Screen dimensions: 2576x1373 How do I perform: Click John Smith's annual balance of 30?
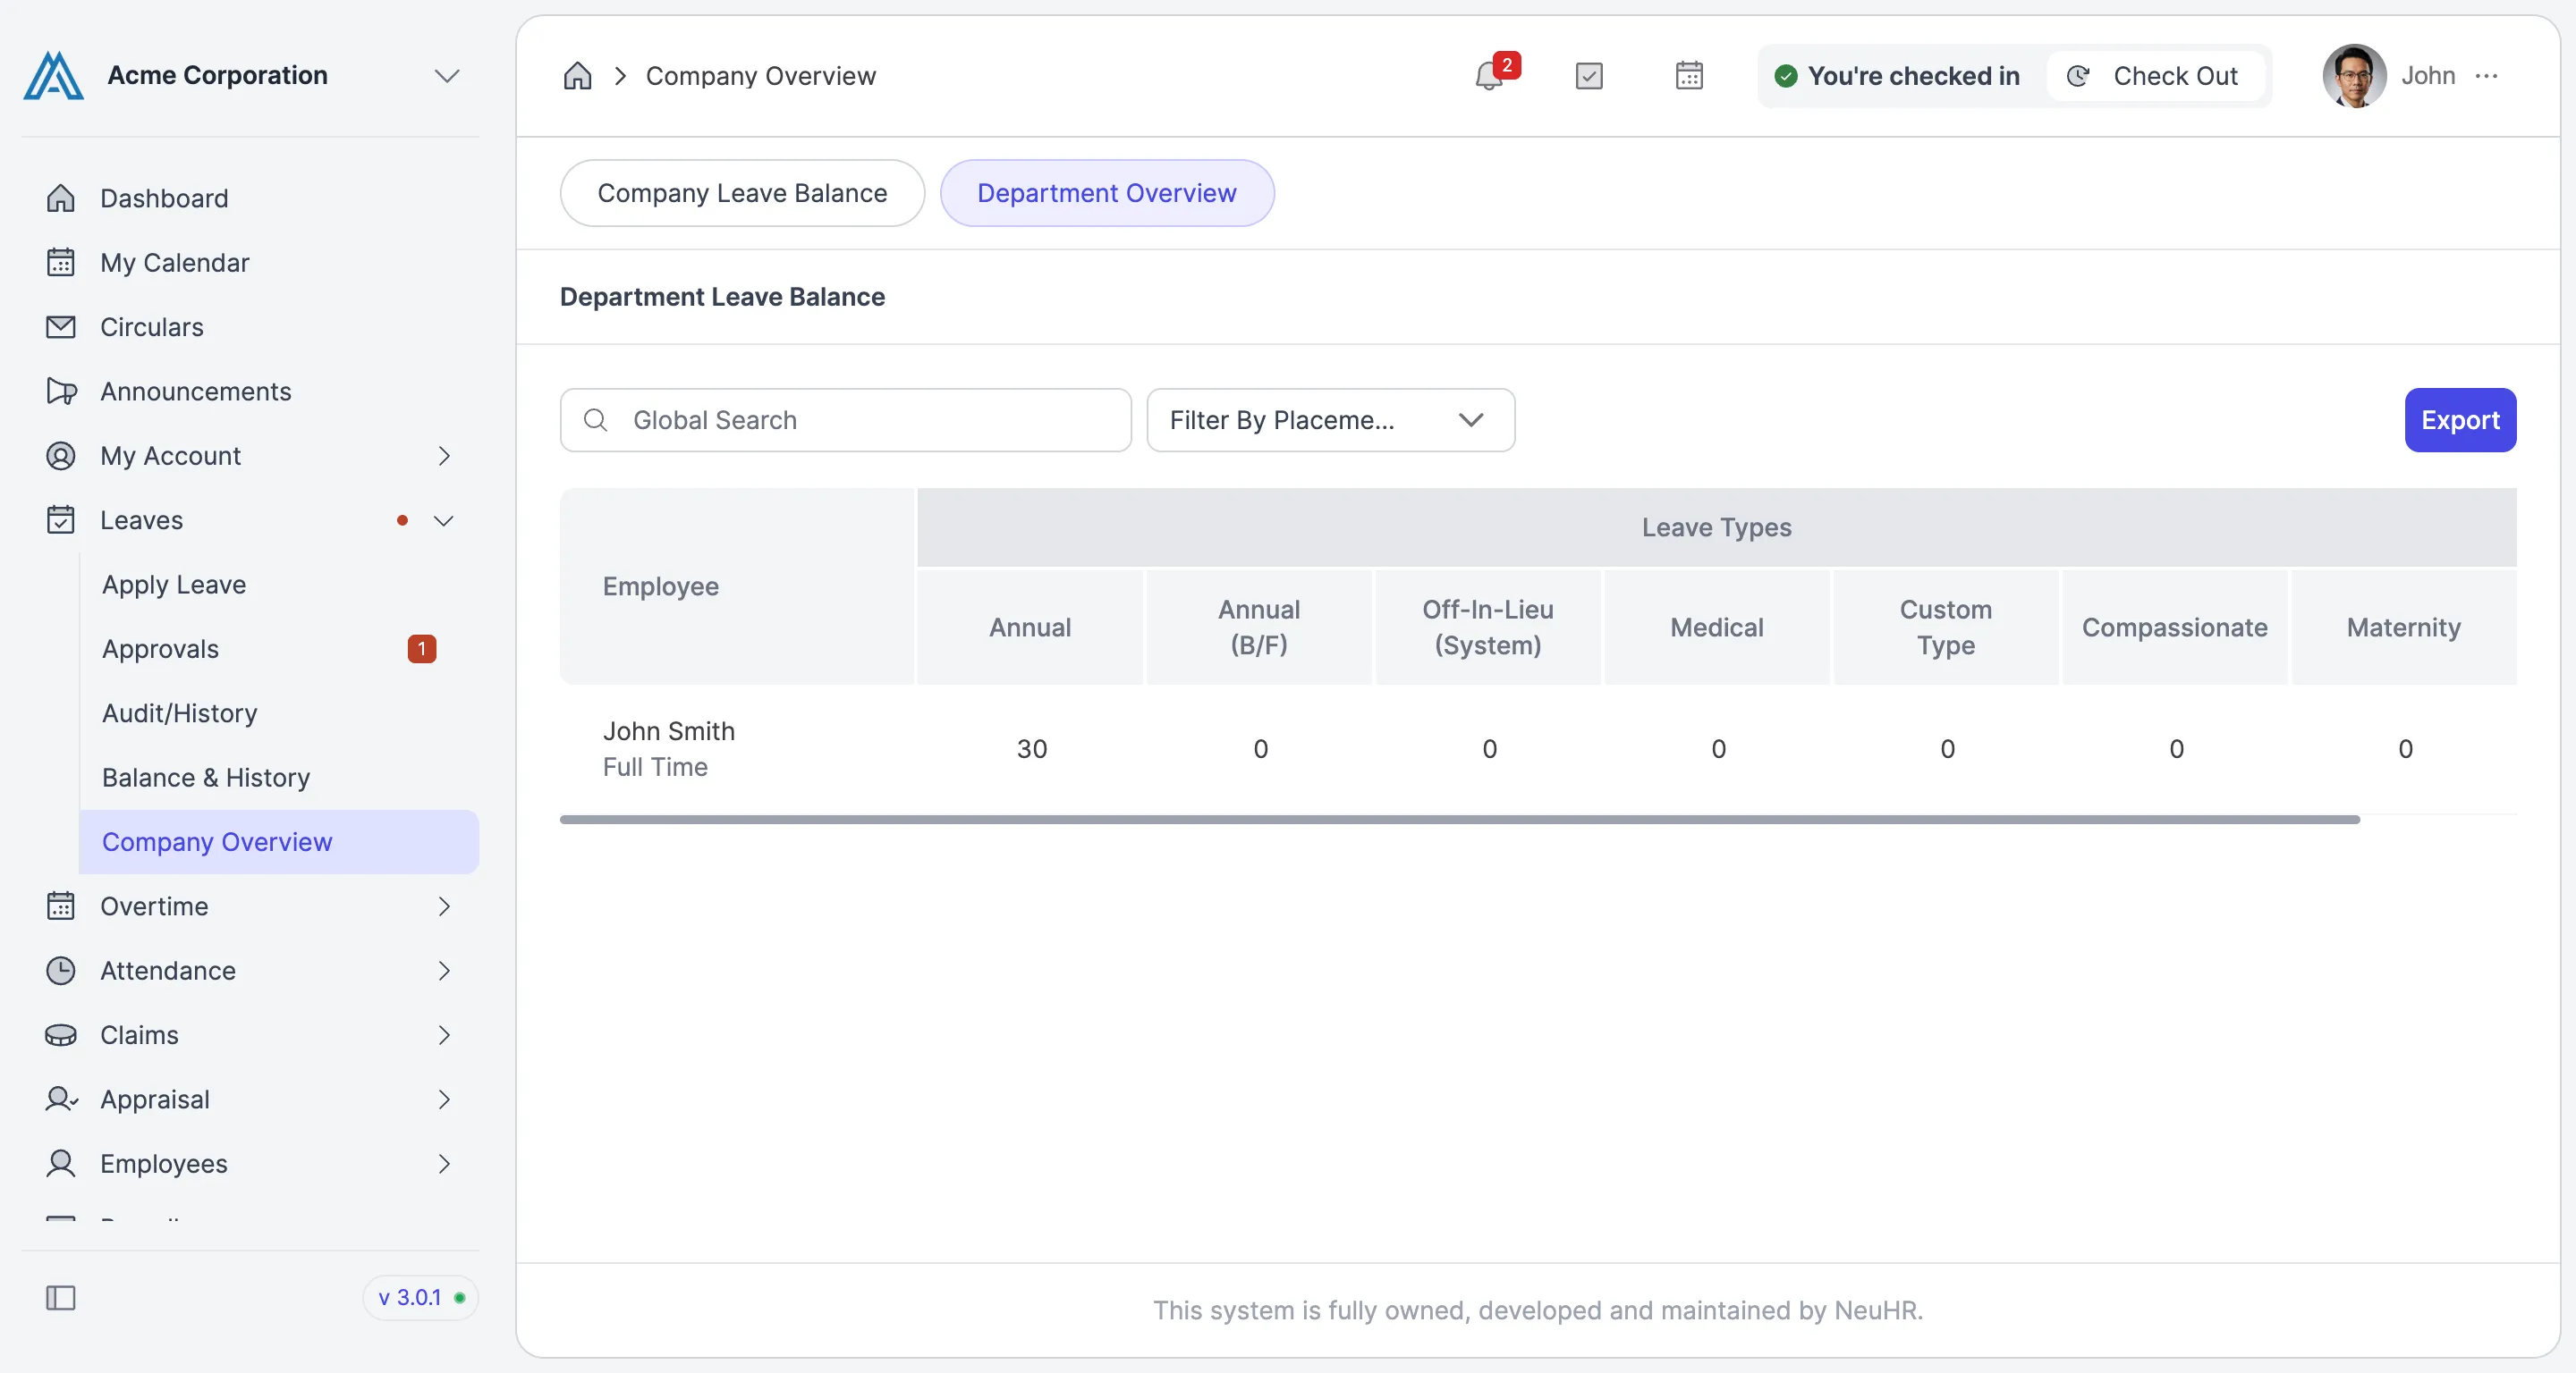click(1032, 748)
